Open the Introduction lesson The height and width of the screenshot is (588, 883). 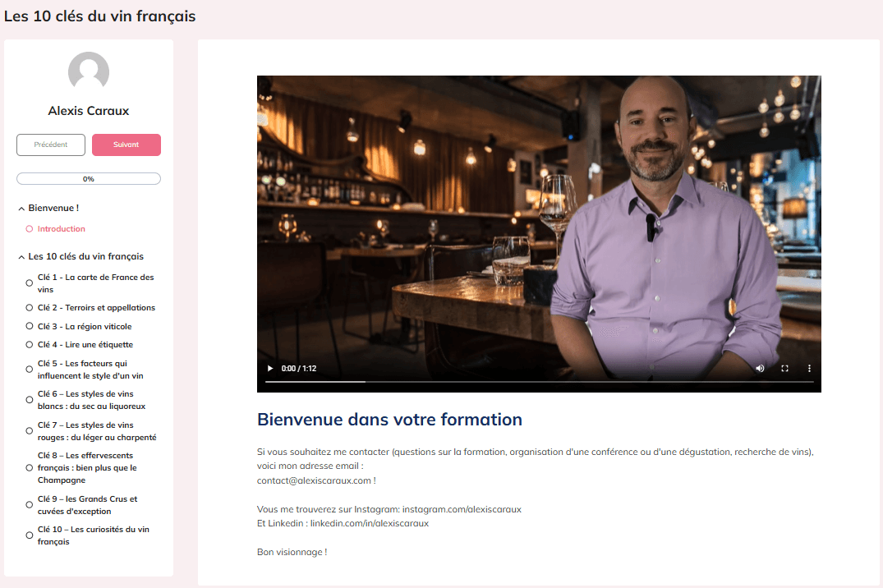tap(62, 228)
